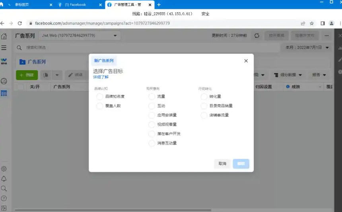
Task: Click the share page icon in address bar
Action: 303,23
